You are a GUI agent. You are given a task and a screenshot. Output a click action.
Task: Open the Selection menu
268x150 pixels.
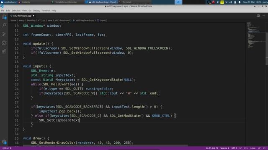(x=16, y=10)
